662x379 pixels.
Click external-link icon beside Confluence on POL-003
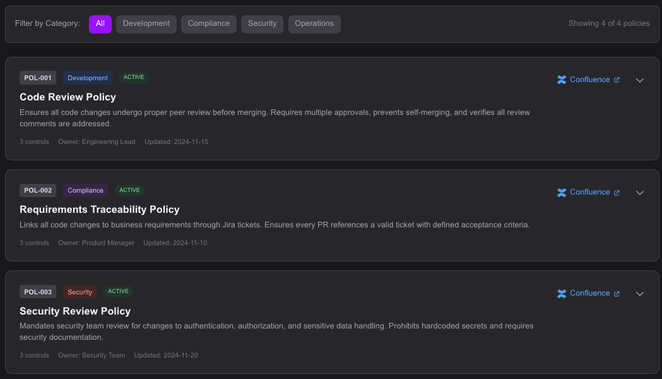(617, 294)
